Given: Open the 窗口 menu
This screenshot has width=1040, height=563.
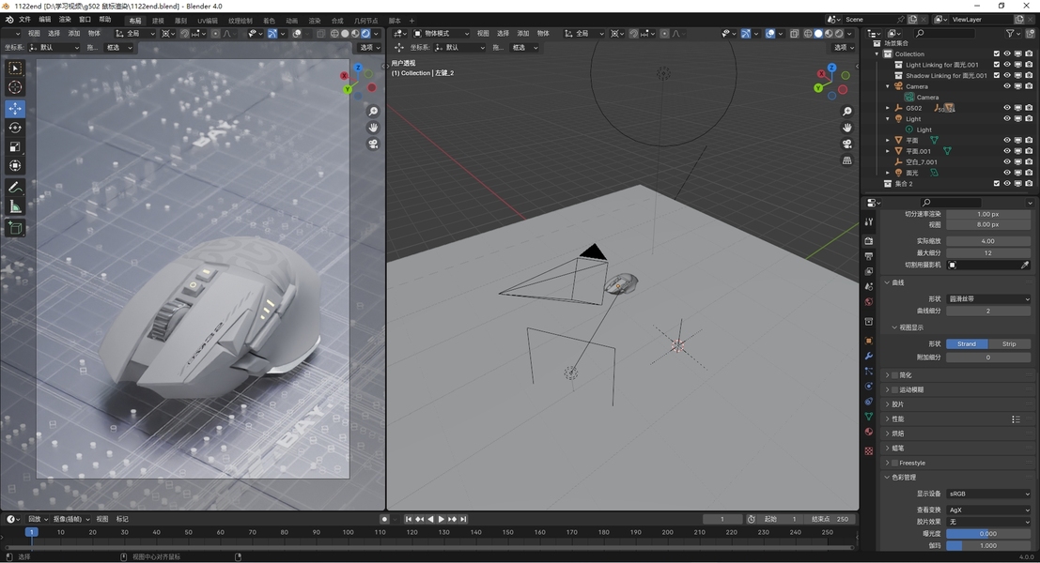Looking at the screenshot, I should (x=85, y=19).
